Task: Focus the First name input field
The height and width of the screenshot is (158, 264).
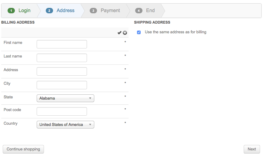Action: 62,44
